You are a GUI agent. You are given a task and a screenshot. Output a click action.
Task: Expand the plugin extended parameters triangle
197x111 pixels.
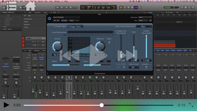pos(48,73)
